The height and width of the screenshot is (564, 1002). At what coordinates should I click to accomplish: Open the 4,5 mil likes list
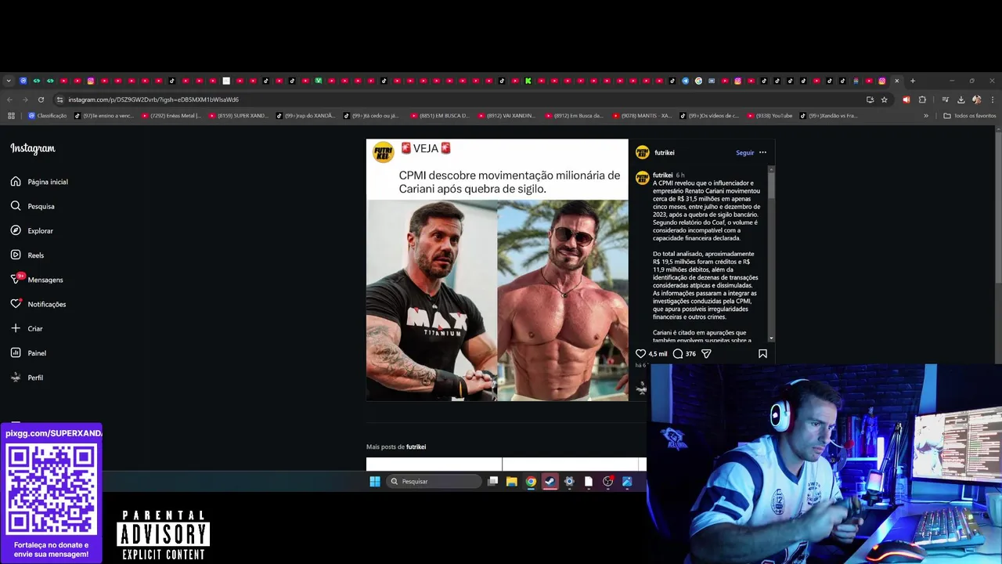point(658,354)
